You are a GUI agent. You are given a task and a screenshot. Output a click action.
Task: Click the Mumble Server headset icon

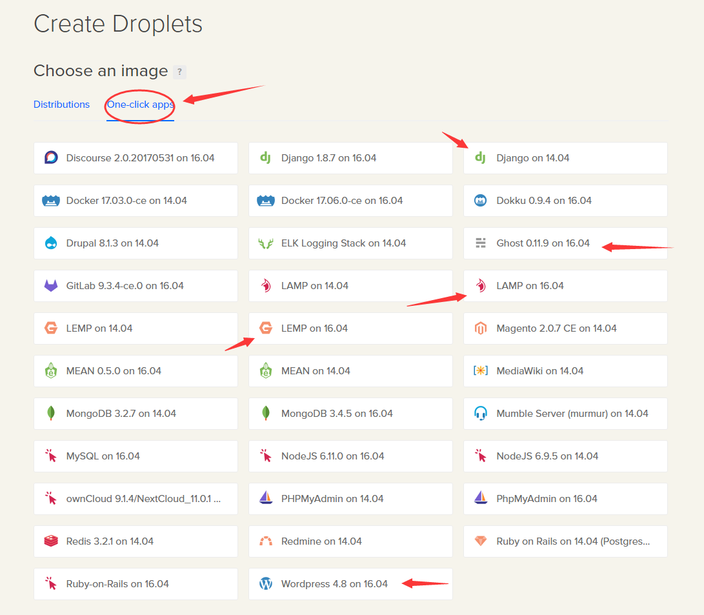pyautogui.click(x=480, y=413)
